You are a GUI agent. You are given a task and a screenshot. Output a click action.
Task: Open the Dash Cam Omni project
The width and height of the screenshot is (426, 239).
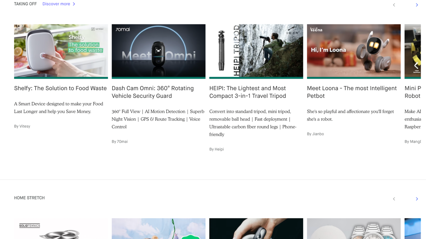(153, 92)
